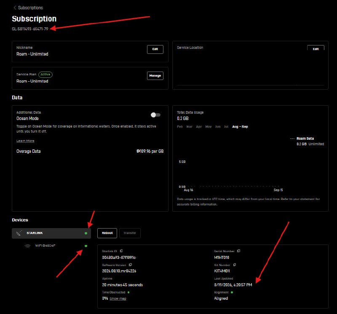
Task: Click the Aug 16 chart axis label
Action: (x=188, y=190)
